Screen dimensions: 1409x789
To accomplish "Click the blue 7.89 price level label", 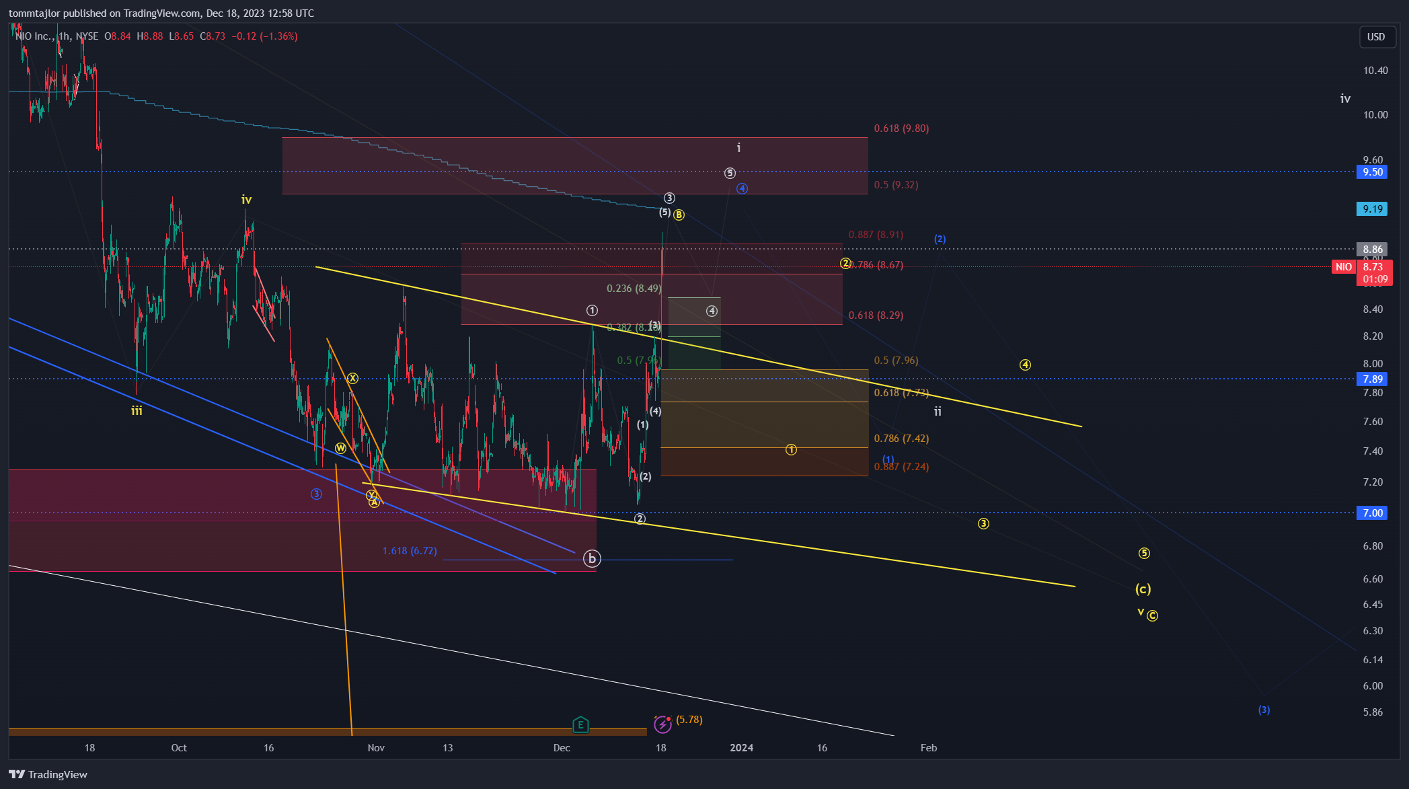I will tap(1373, 379).
